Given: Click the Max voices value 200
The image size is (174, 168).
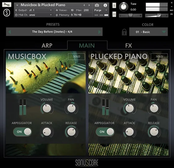Looking at the screenshot, I should pyautogui.click(x=86, y=10).
